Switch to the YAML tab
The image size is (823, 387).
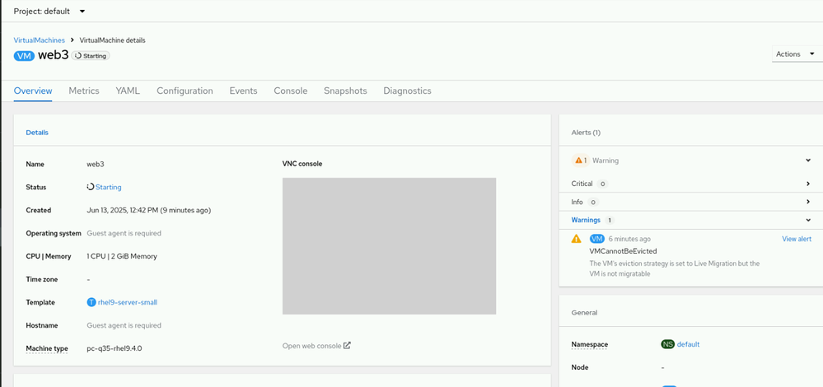tap(128, 91)
